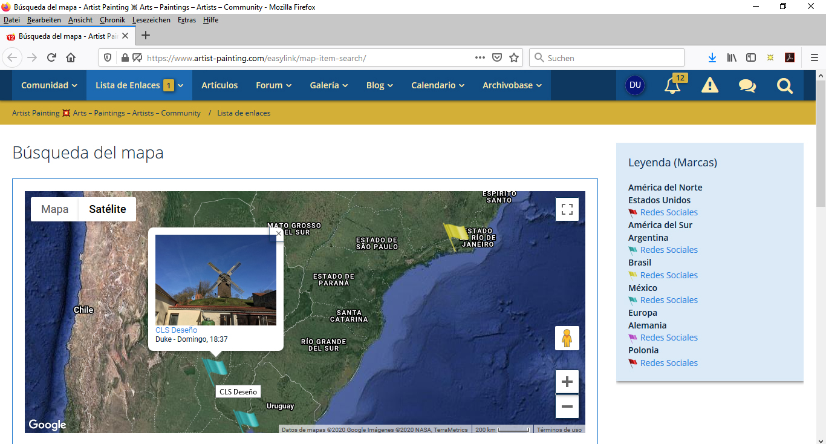Click the site search magnifier icon
The height and width of the screenshot is (444, 826).
[785, 86]
